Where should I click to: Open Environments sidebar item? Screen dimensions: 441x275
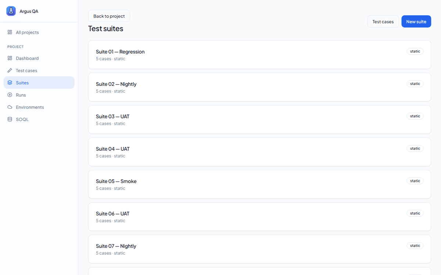pos(39,107)
